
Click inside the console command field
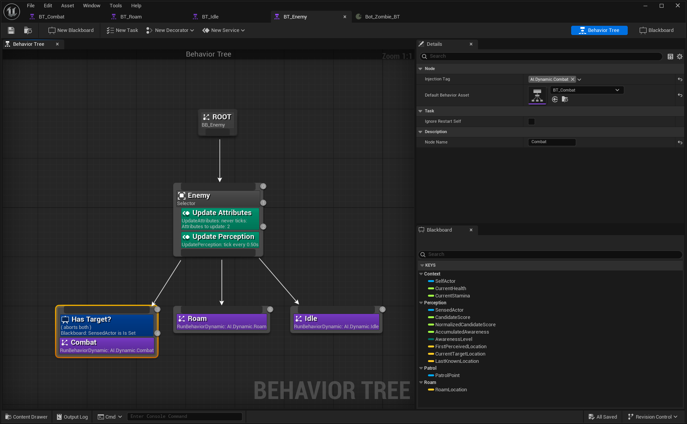pos(185,416)
